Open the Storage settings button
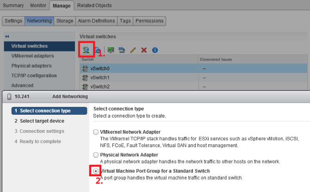This screenshot has height=192, width=310. (x=64, y=21)
